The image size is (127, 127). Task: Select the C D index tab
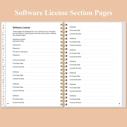pyautogui.click(x=3, y=34)
